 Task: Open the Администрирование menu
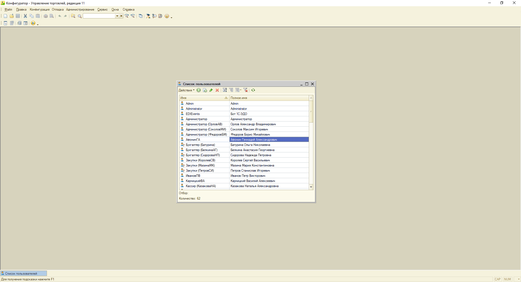[x=80, y=9]
